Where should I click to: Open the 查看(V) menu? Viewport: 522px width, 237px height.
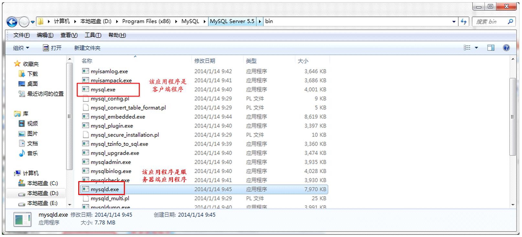pyautogui.click(x=69, y=35)
